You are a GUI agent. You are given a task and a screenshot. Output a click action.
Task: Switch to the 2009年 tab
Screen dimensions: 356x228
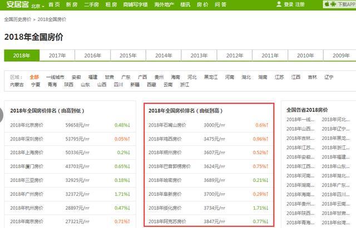341,55
